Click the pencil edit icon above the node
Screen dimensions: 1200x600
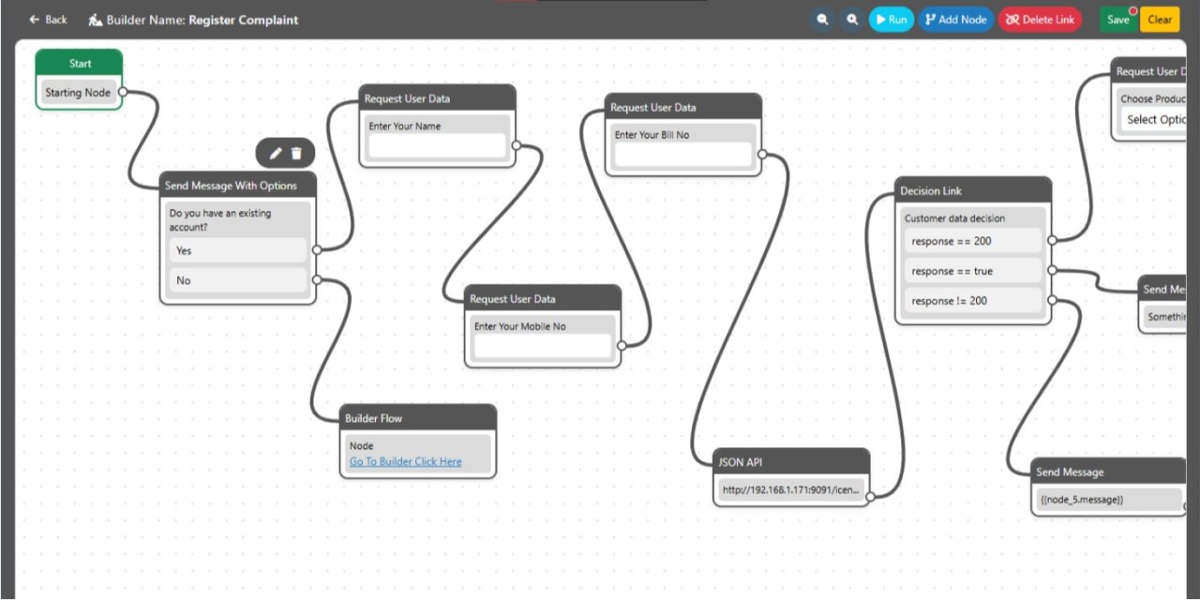click(276, 153)
